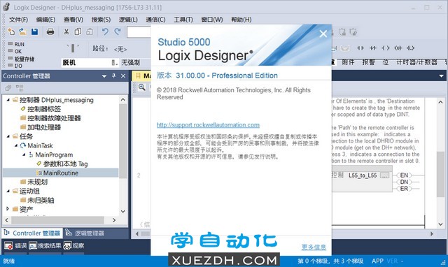
Task: Select 未规划 folder in the tree
Action: [x=37, y=182]
